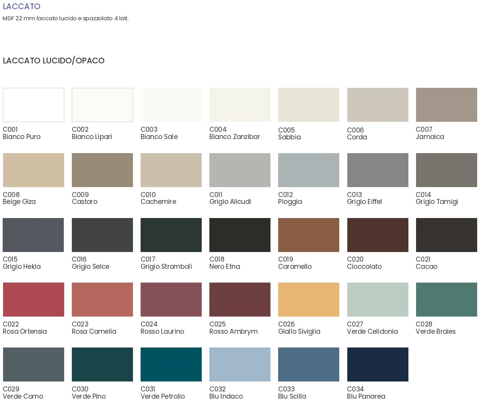
Task: Select the C028 Verde Braies swatch
Action: coord(446,299)
